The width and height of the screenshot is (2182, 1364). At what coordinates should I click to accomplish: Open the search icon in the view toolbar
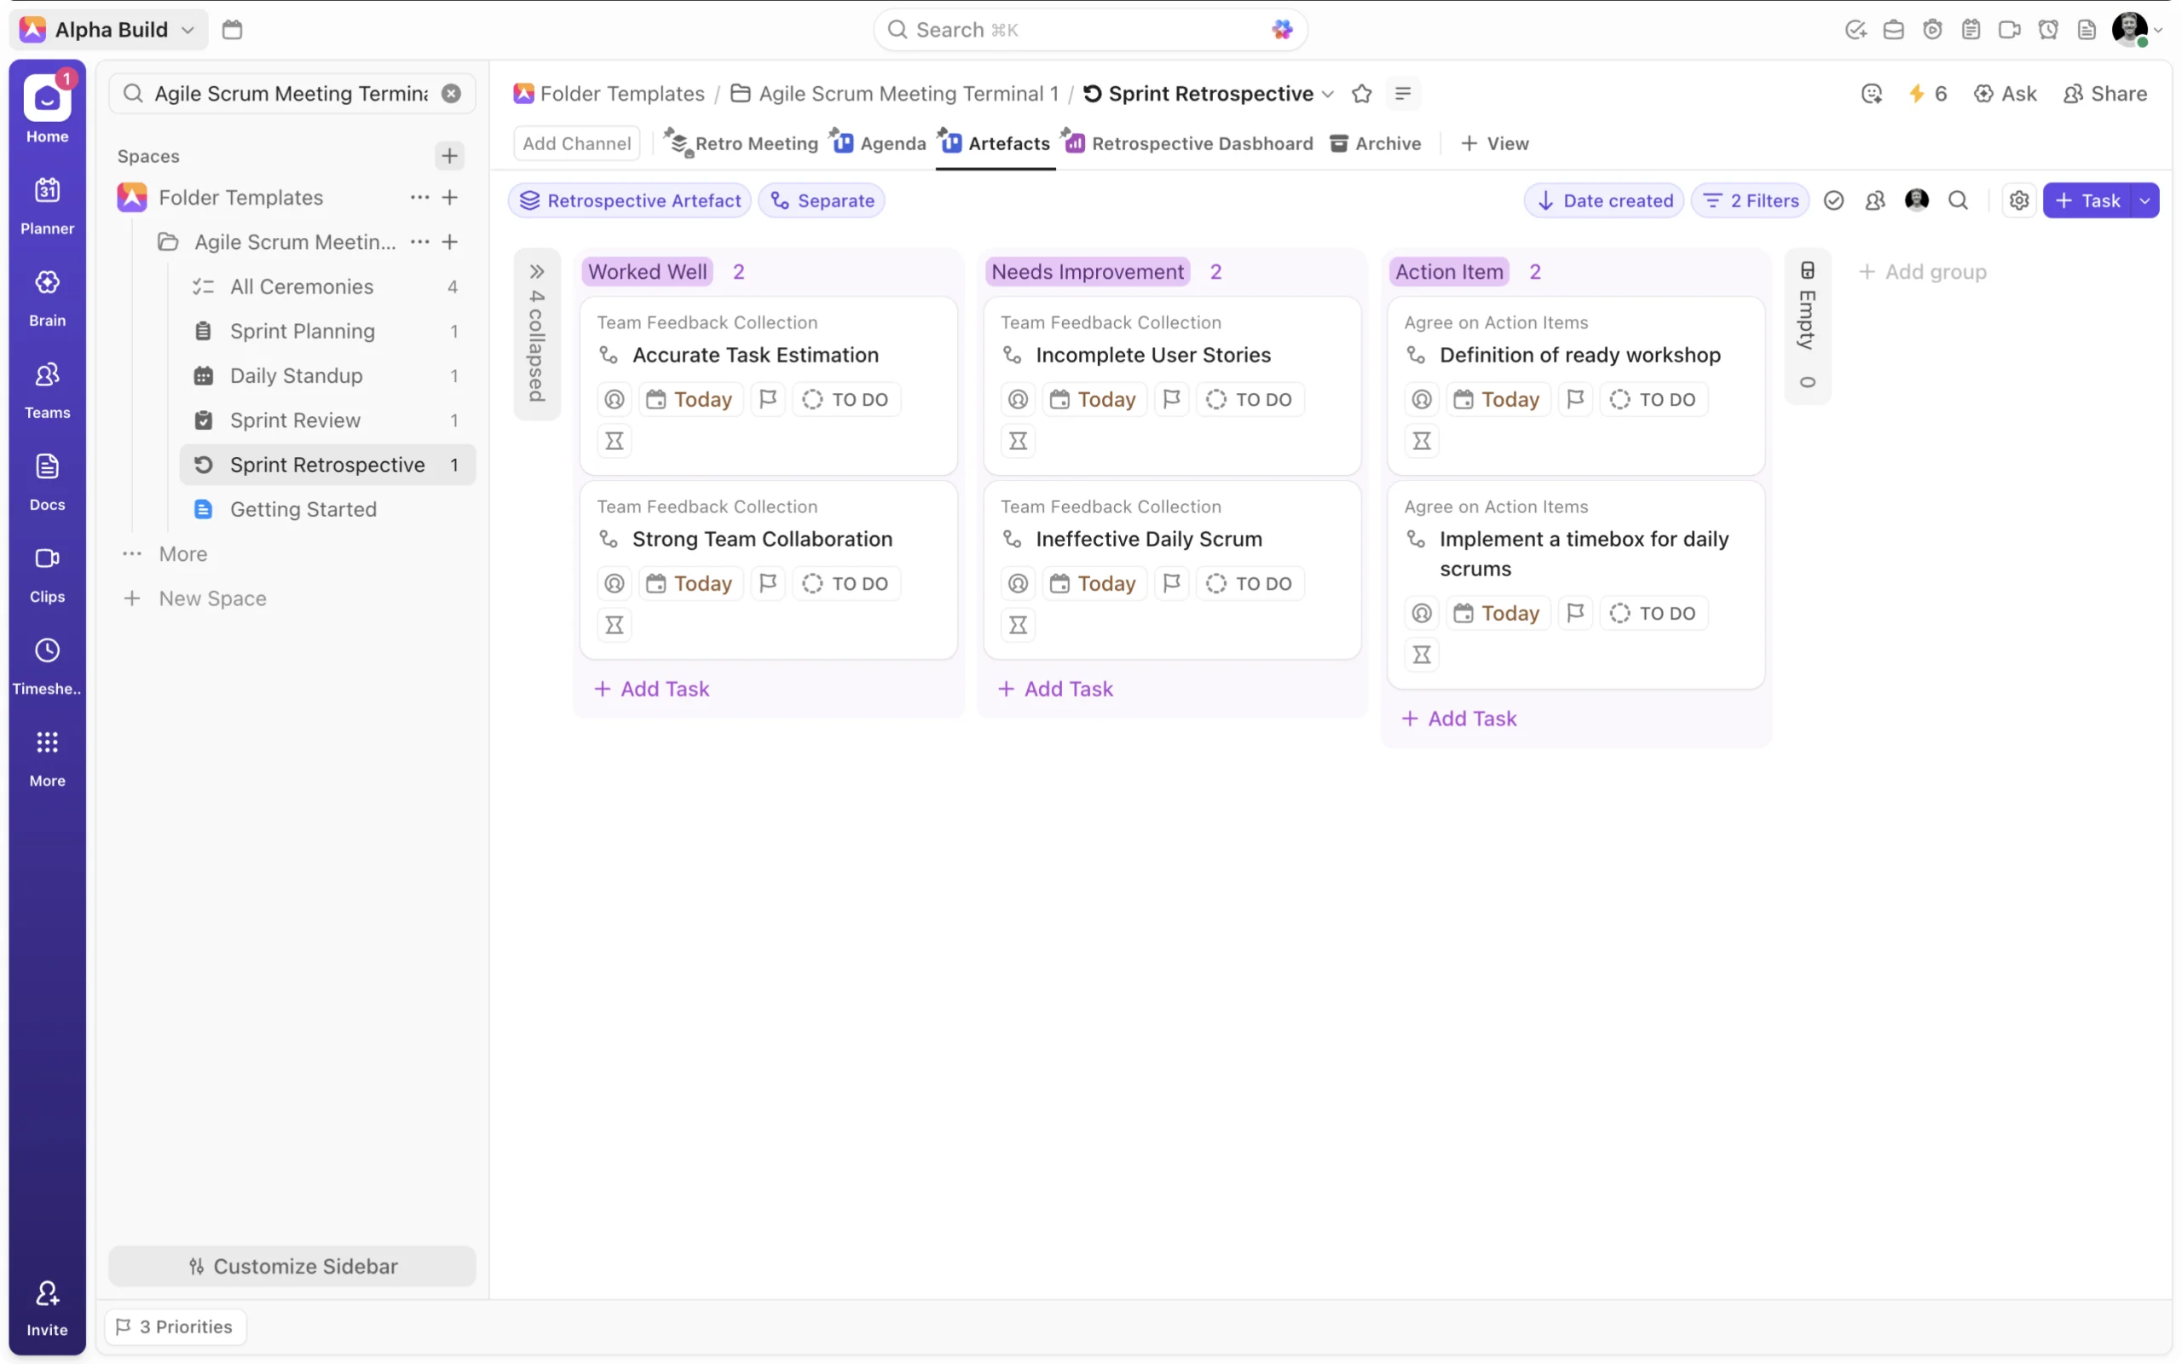tap(1958, 200)
